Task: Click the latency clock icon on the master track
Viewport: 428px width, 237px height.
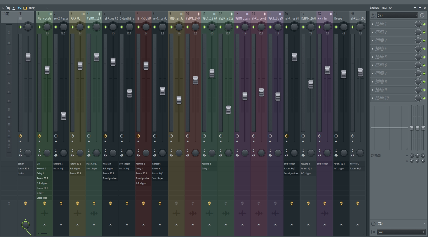Action: click(x=20, y=136)
